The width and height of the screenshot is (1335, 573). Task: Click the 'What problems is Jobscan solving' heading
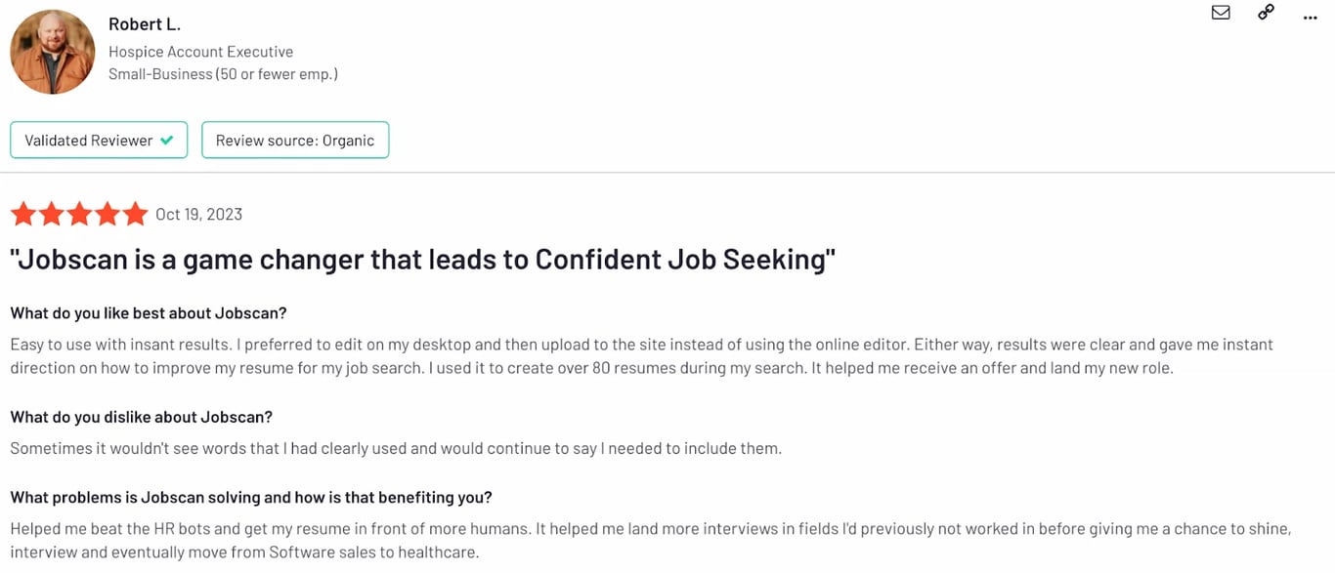tap(251, 497)
